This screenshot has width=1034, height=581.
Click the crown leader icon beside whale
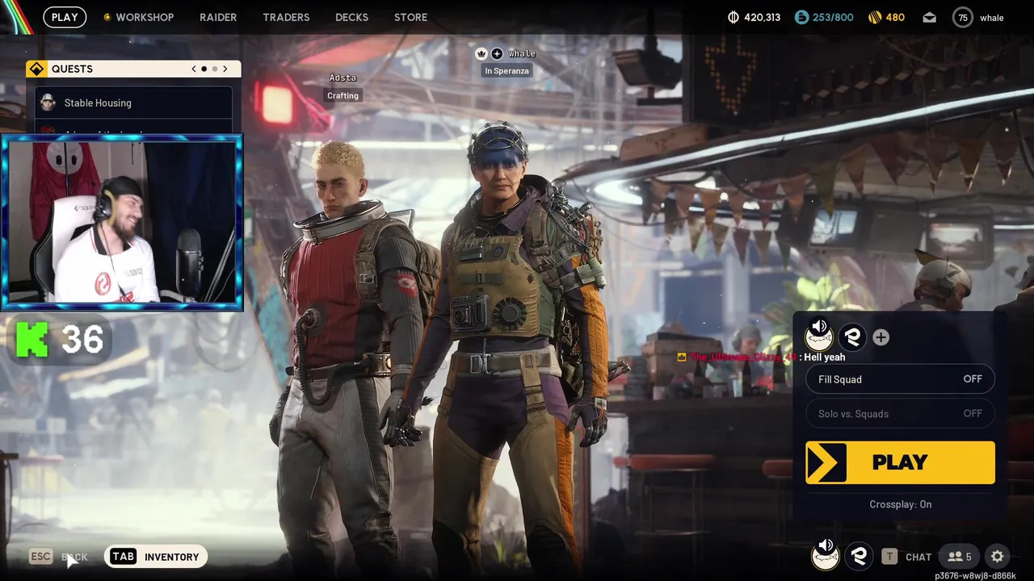pos(481,53)
